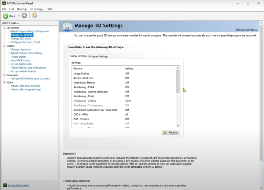Click the Restore Defaults link

[246, 30]
